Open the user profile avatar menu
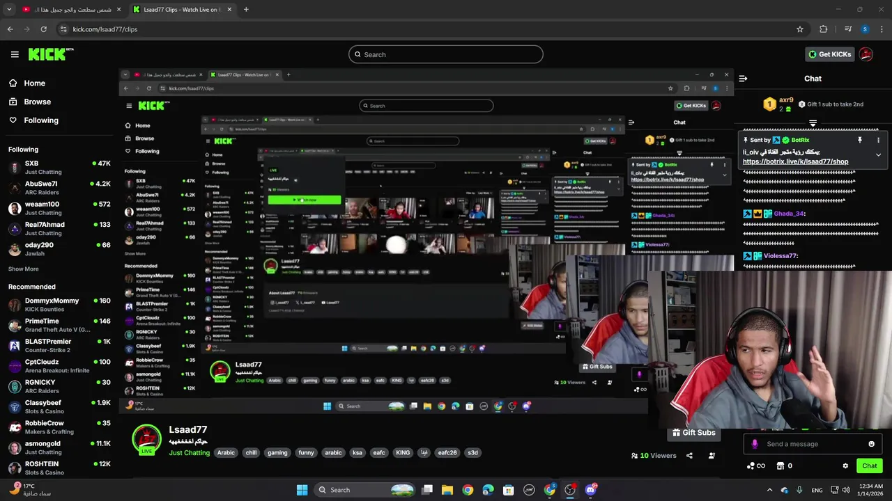Viewport: 892px width, 501px height. [866, 54]
